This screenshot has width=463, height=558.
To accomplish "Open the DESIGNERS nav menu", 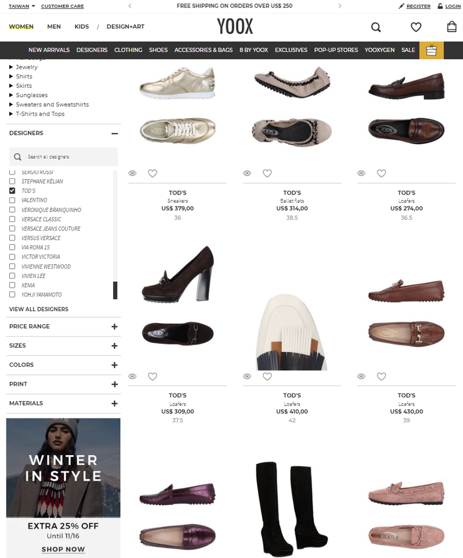I will [x=92, y=50].
